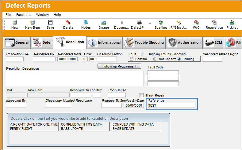The height and width of the screenshot is (150, 242).
Task: Select the Not Confirm radio button
Action: tap(155, 59)
